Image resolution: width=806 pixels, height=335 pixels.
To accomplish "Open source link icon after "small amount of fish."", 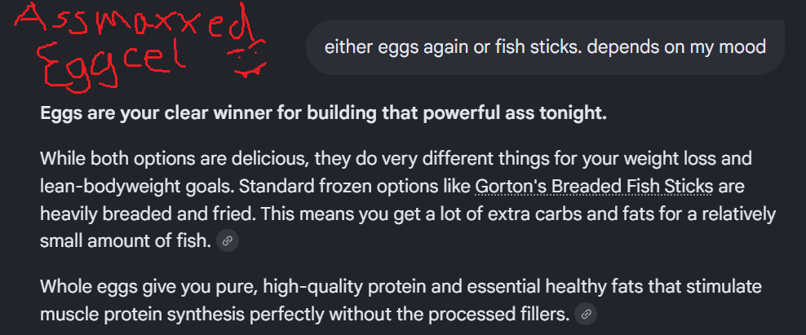I will 228,240.
